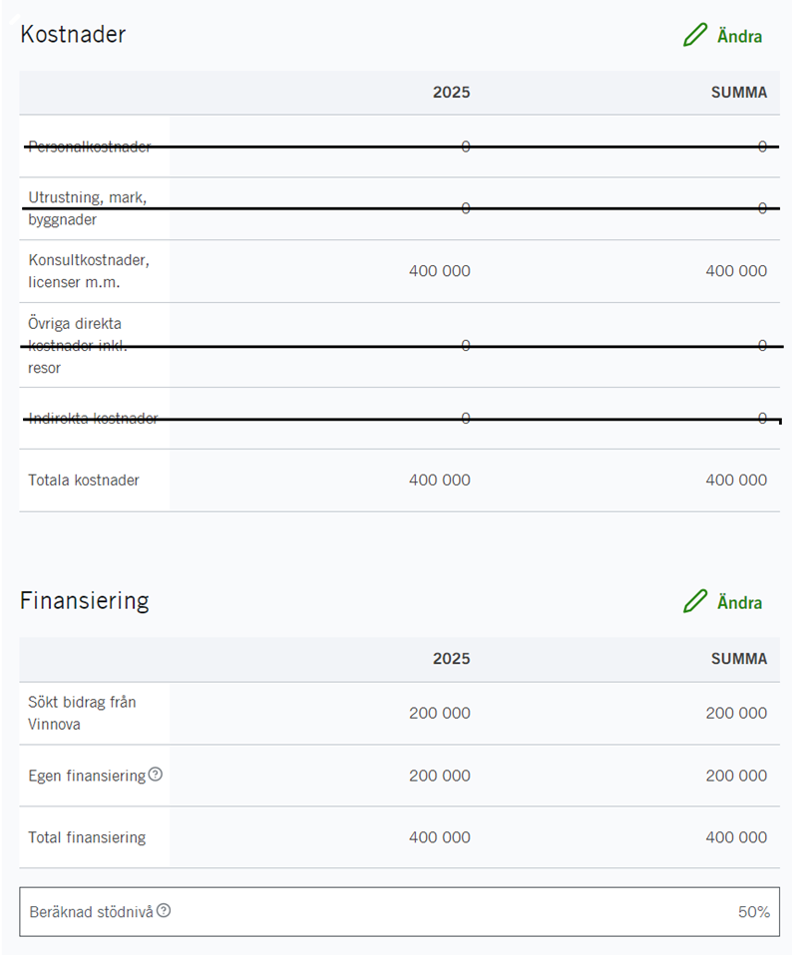Click the Egen finansiering label
Screen dimensions: 792x956
pyautogui.click(x=87, y=776)
